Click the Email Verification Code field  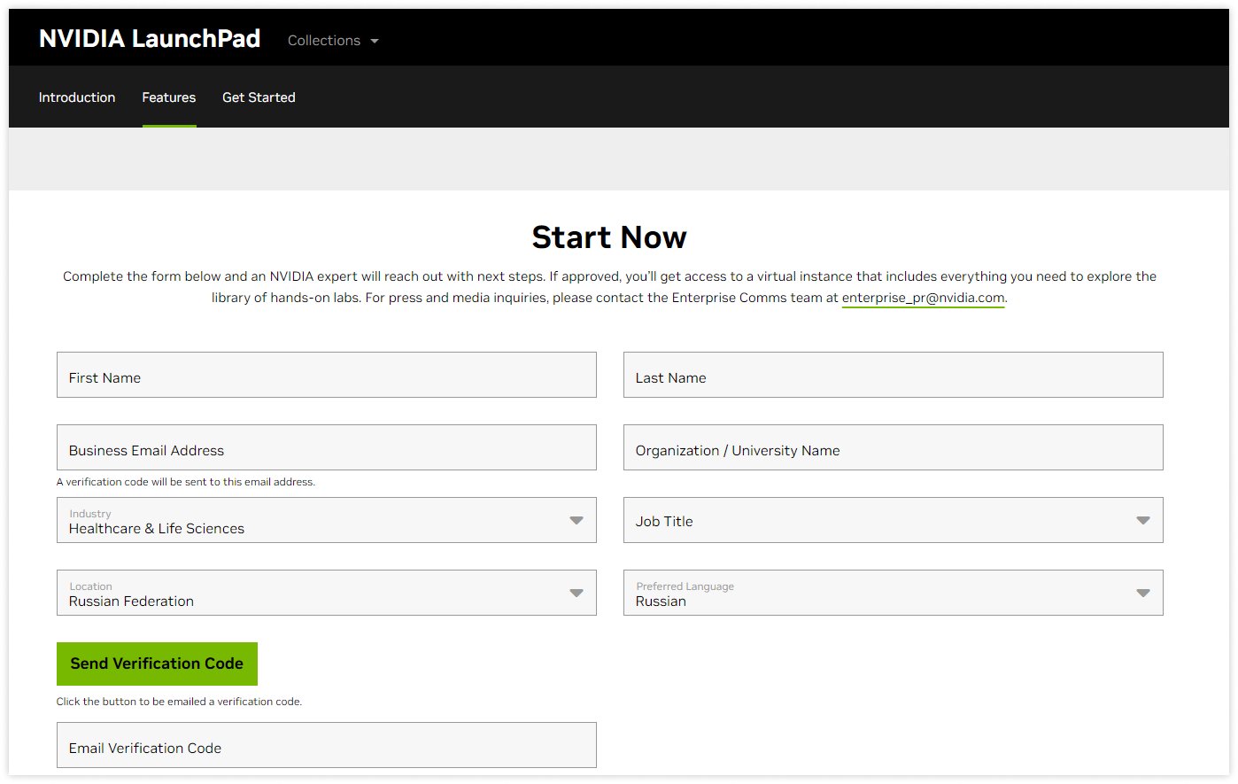(326, 746)
